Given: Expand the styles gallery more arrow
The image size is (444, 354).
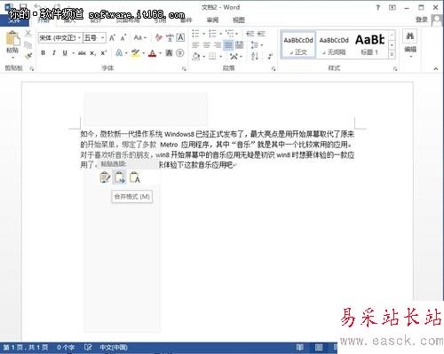Looking at the screenshot, I should point(392,54).
